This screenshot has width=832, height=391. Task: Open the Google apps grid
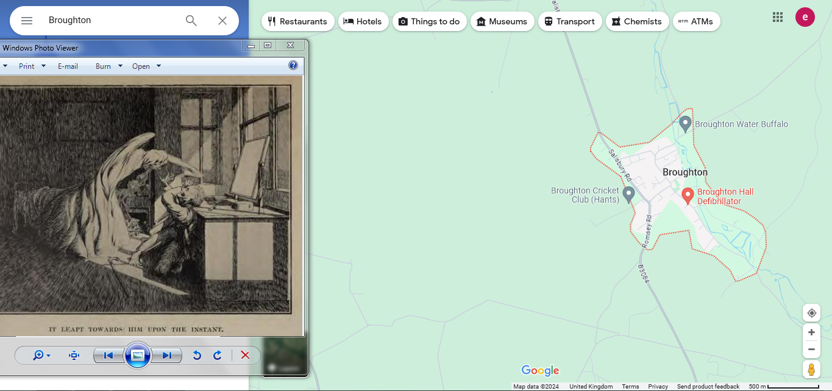click(778, 17)
